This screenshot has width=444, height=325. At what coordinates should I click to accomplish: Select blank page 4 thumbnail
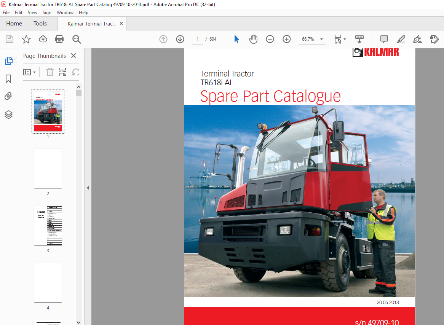48,282
